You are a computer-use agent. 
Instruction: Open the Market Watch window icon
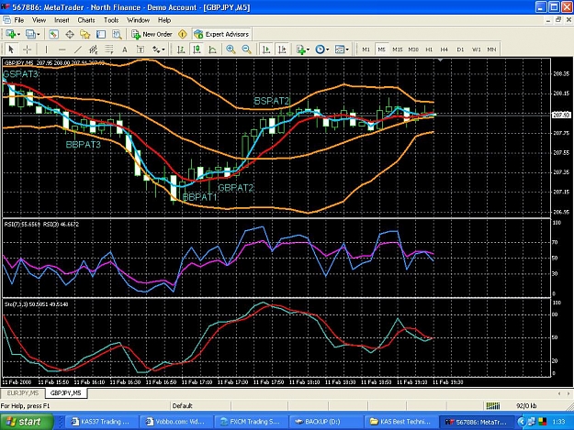click(53, 34)
